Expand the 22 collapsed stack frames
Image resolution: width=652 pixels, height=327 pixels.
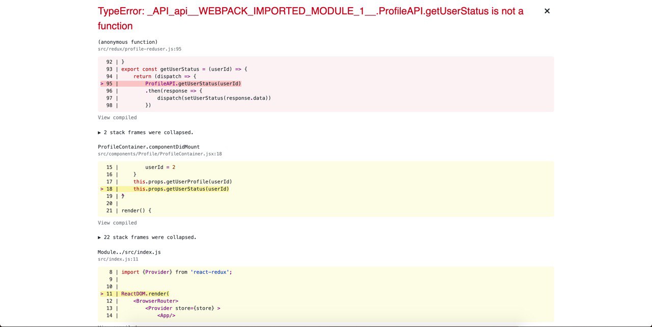coord(147,237)
